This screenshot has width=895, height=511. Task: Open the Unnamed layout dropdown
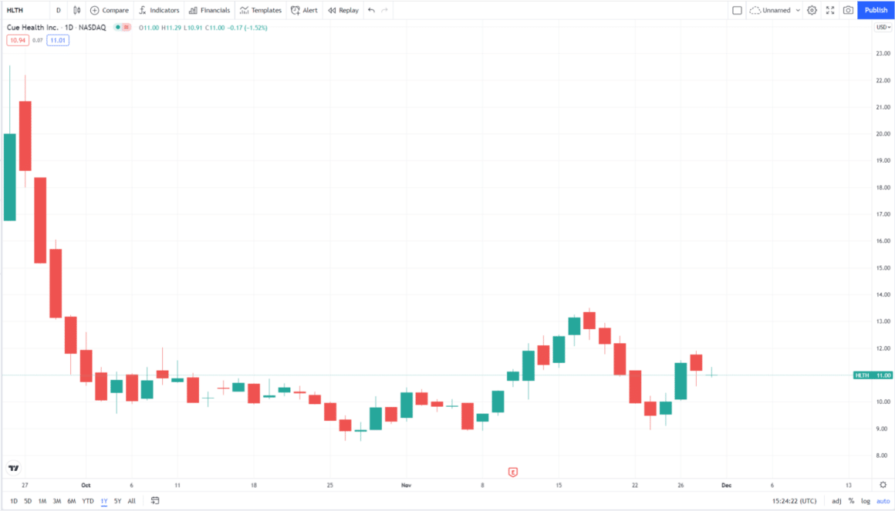[x=774, y=10]
